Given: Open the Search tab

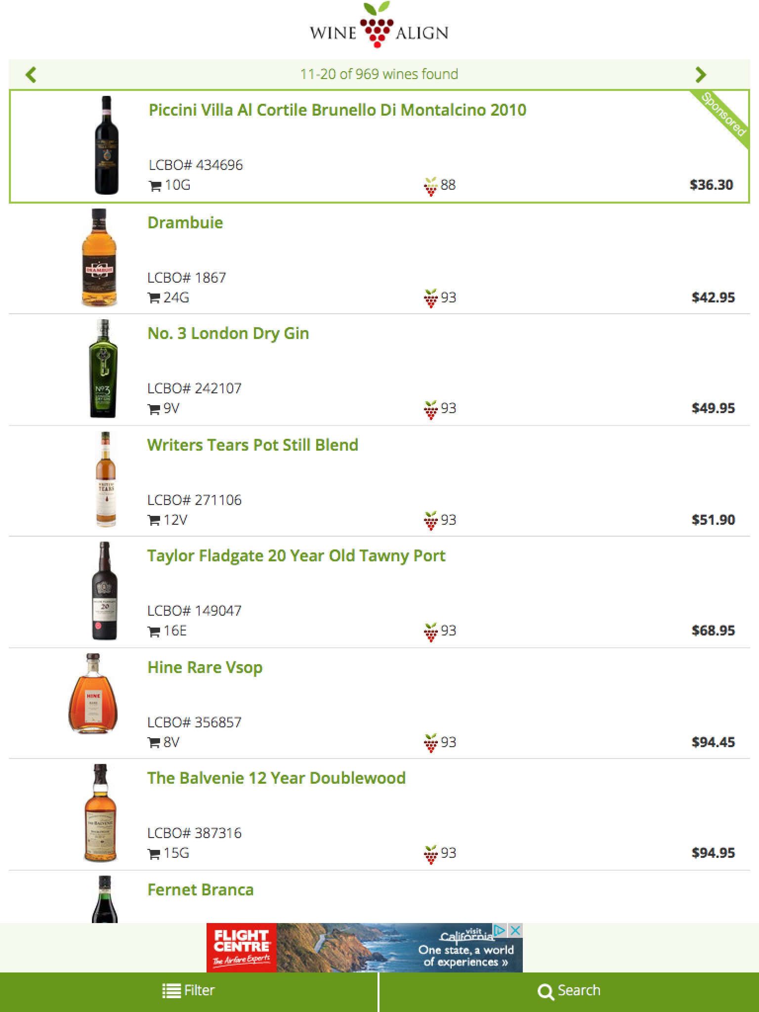Looking at the screenshot, I should point(569,991).
